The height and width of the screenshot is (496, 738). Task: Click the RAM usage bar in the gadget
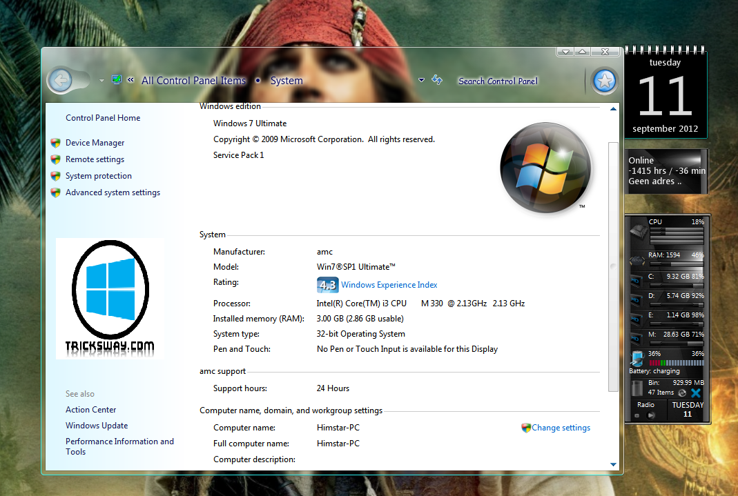[x=677, y=264]
